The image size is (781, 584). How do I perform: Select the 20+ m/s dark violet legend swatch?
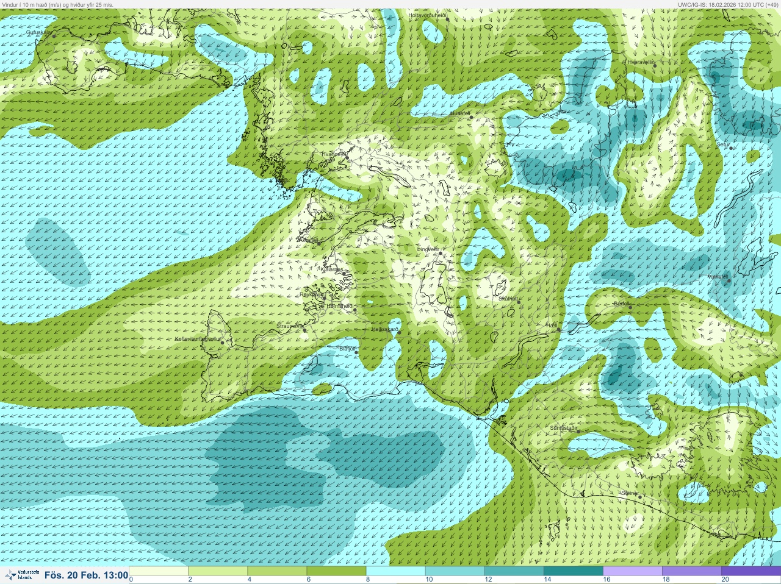[750, 571]
